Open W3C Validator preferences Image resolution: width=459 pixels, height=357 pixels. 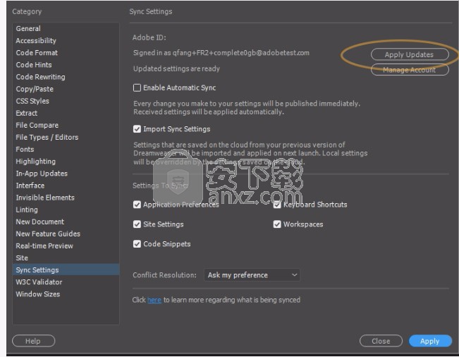66,282
